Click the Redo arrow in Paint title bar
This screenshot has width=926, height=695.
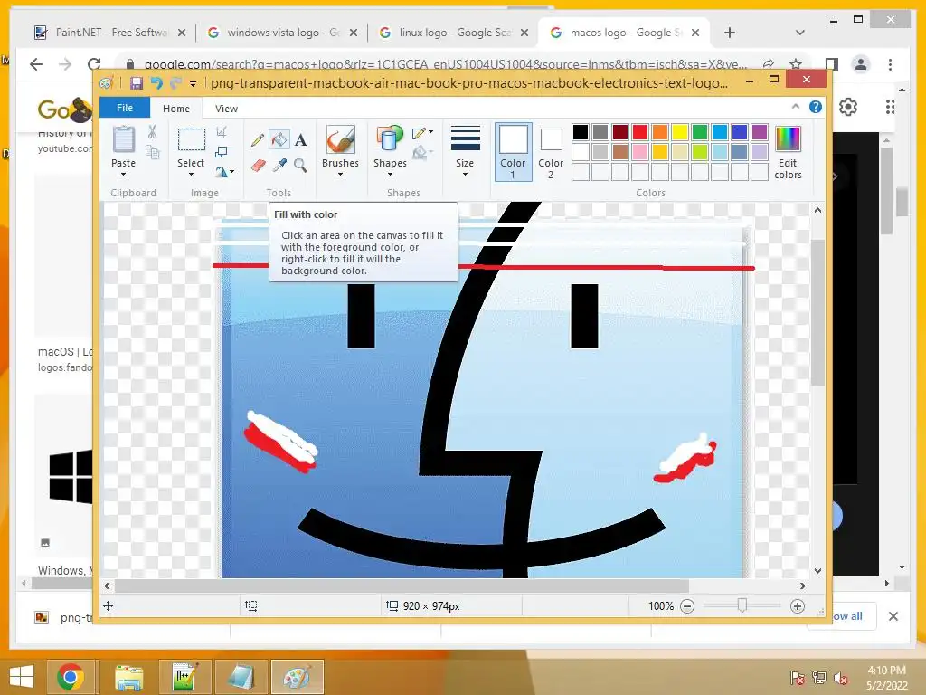[x=175, y=82]
